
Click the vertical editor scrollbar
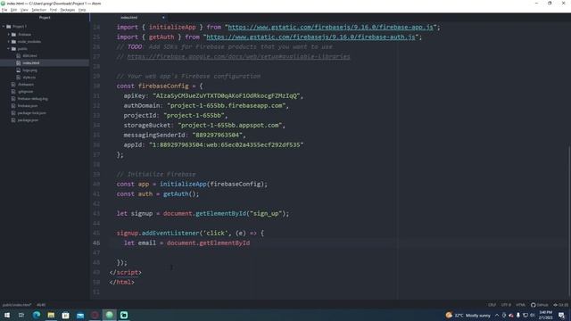(569, 222)
